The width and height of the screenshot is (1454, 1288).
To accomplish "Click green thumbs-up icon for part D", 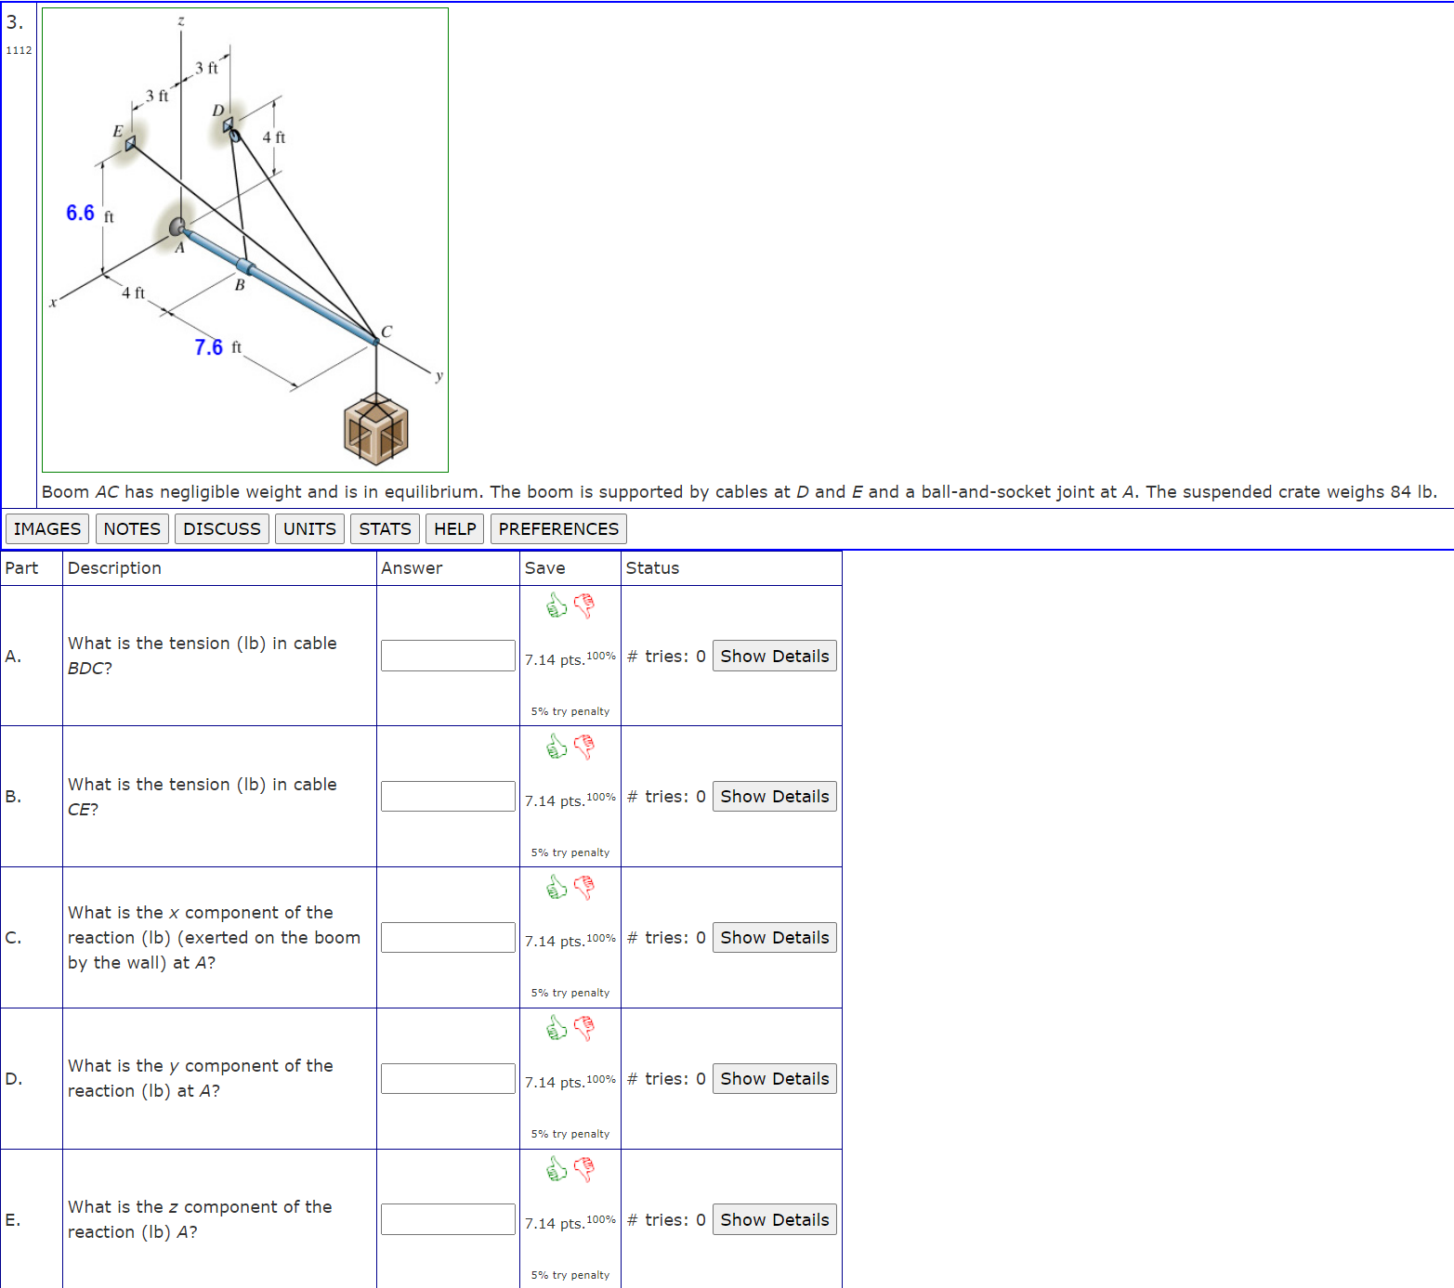I will pyautogui.click(x=557, y=1028).
